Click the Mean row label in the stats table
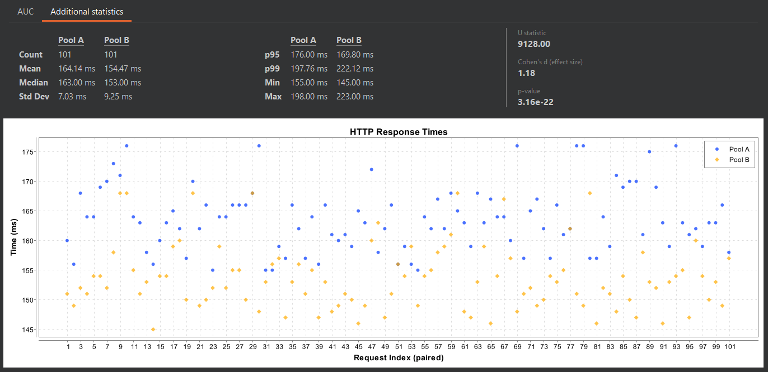The height and width of the screenshot is (372, 768). coord(29,68)
